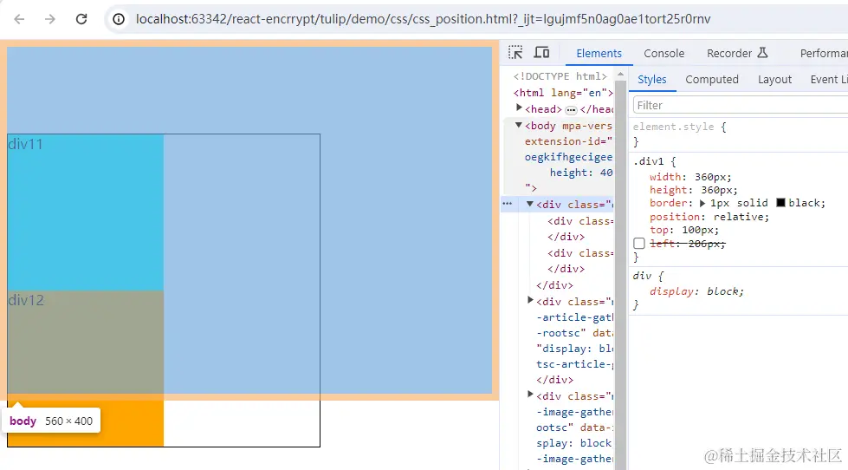Expand the image-gather div node
This screenshot has height=470, width=848.
pos(530,395)
